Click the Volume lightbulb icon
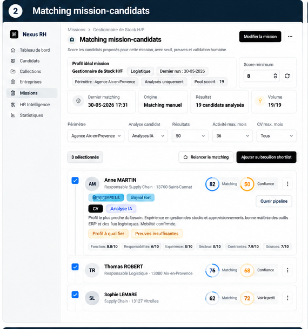The image size is (308, 329). coord(260,101)
